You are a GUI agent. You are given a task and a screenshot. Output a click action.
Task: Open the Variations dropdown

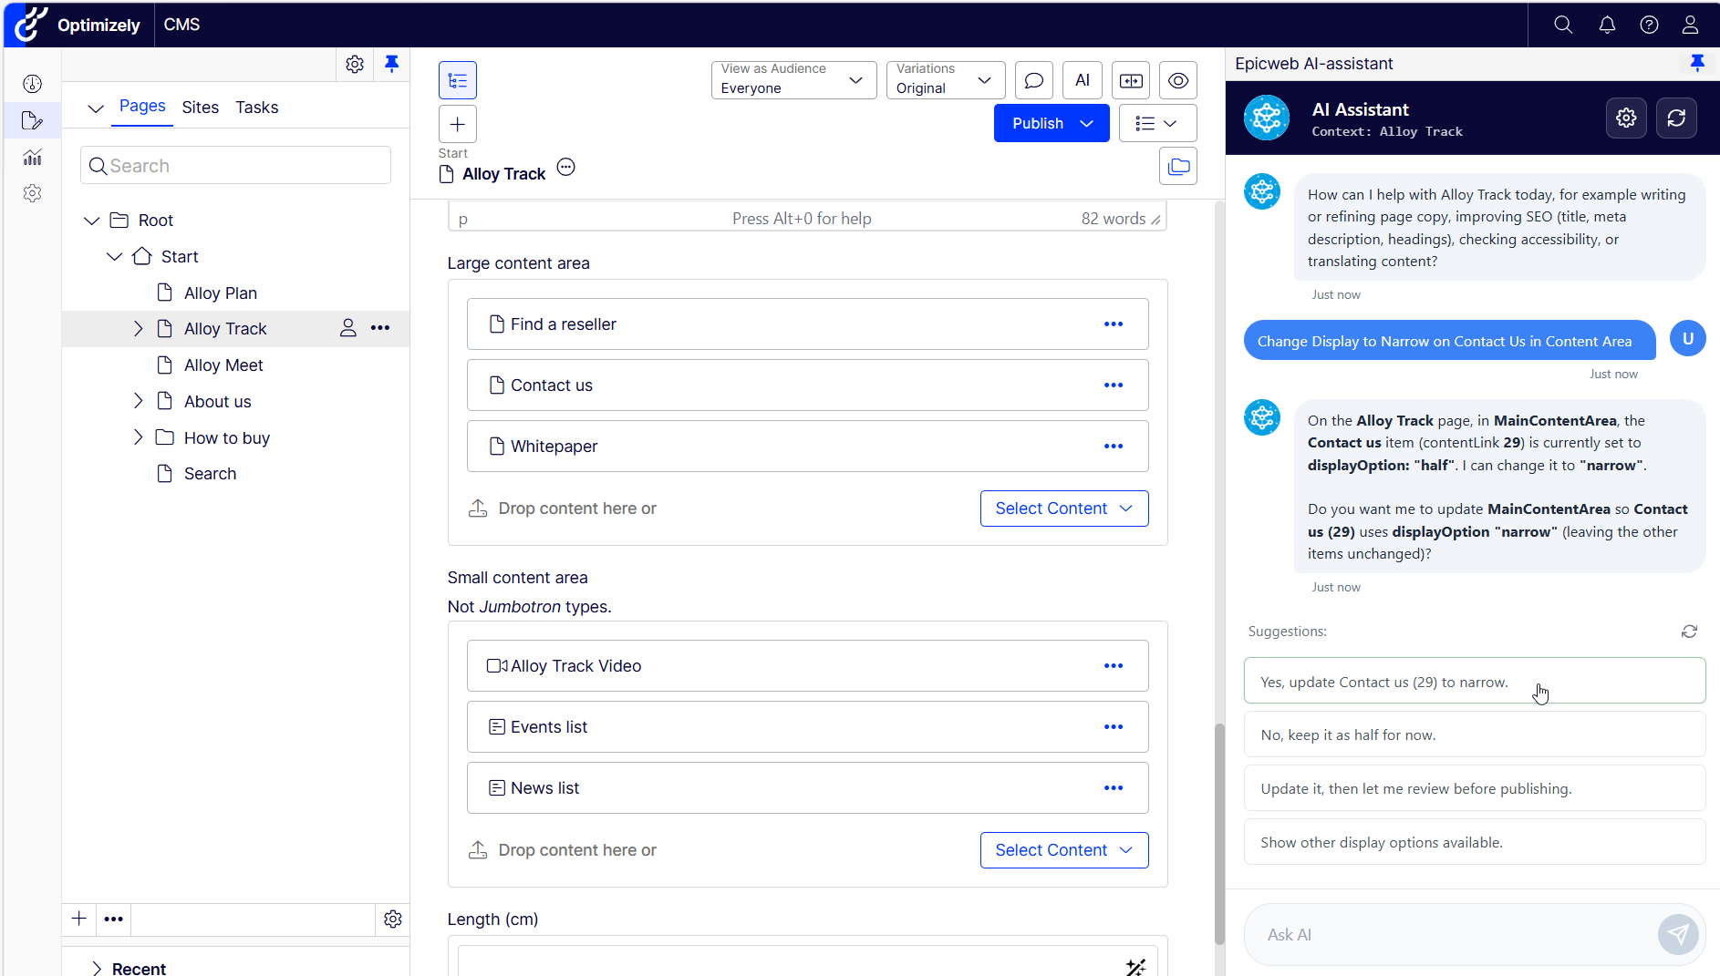coord(944,80)
